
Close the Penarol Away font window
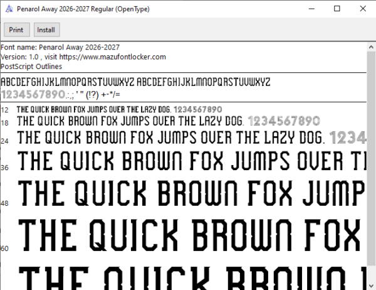click(x=363, y=9)
